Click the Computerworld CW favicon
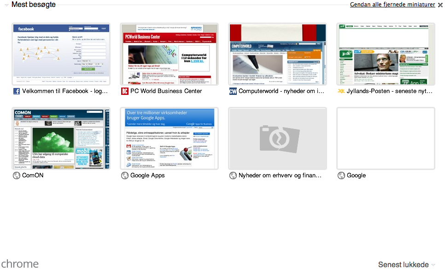Viewport: 445px width, 275px height. [x=233, y=91]
